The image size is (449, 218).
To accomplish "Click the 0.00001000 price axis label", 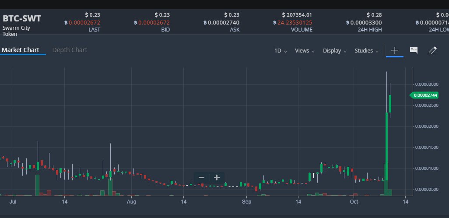I will click(427, 168).
